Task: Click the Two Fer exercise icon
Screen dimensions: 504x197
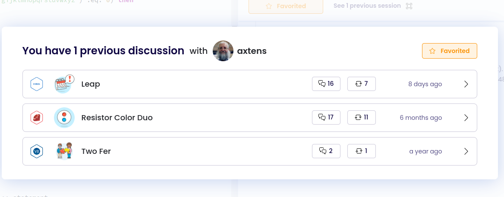Action: tap(64, 151)
